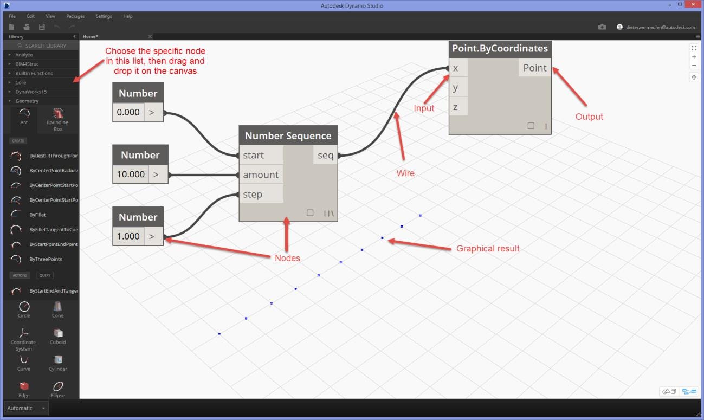The image size is (704, 420).
Task: Click the ByStartPointEndPoint arc node entry
Action: point(44,244)
